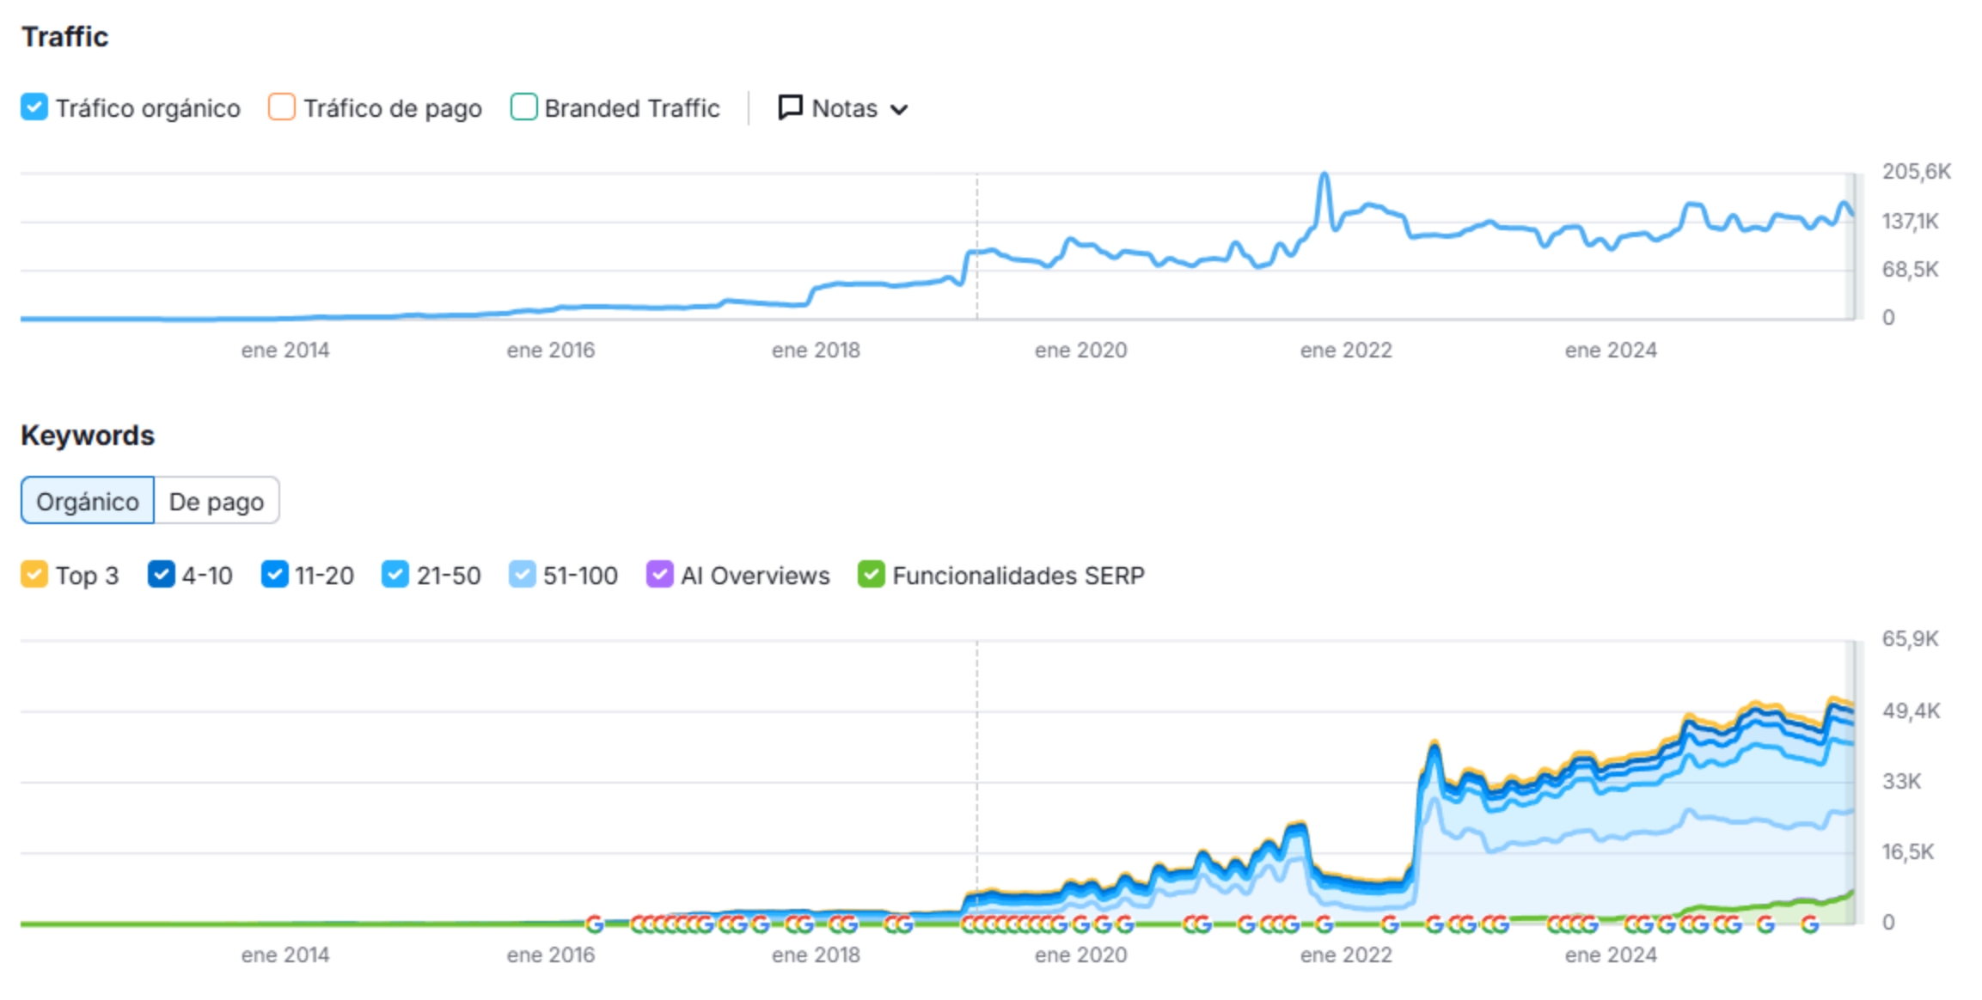This screenshot has width=1982, height=1000.
Task: Disable the AI Overviews series
Action: point(659,575)
